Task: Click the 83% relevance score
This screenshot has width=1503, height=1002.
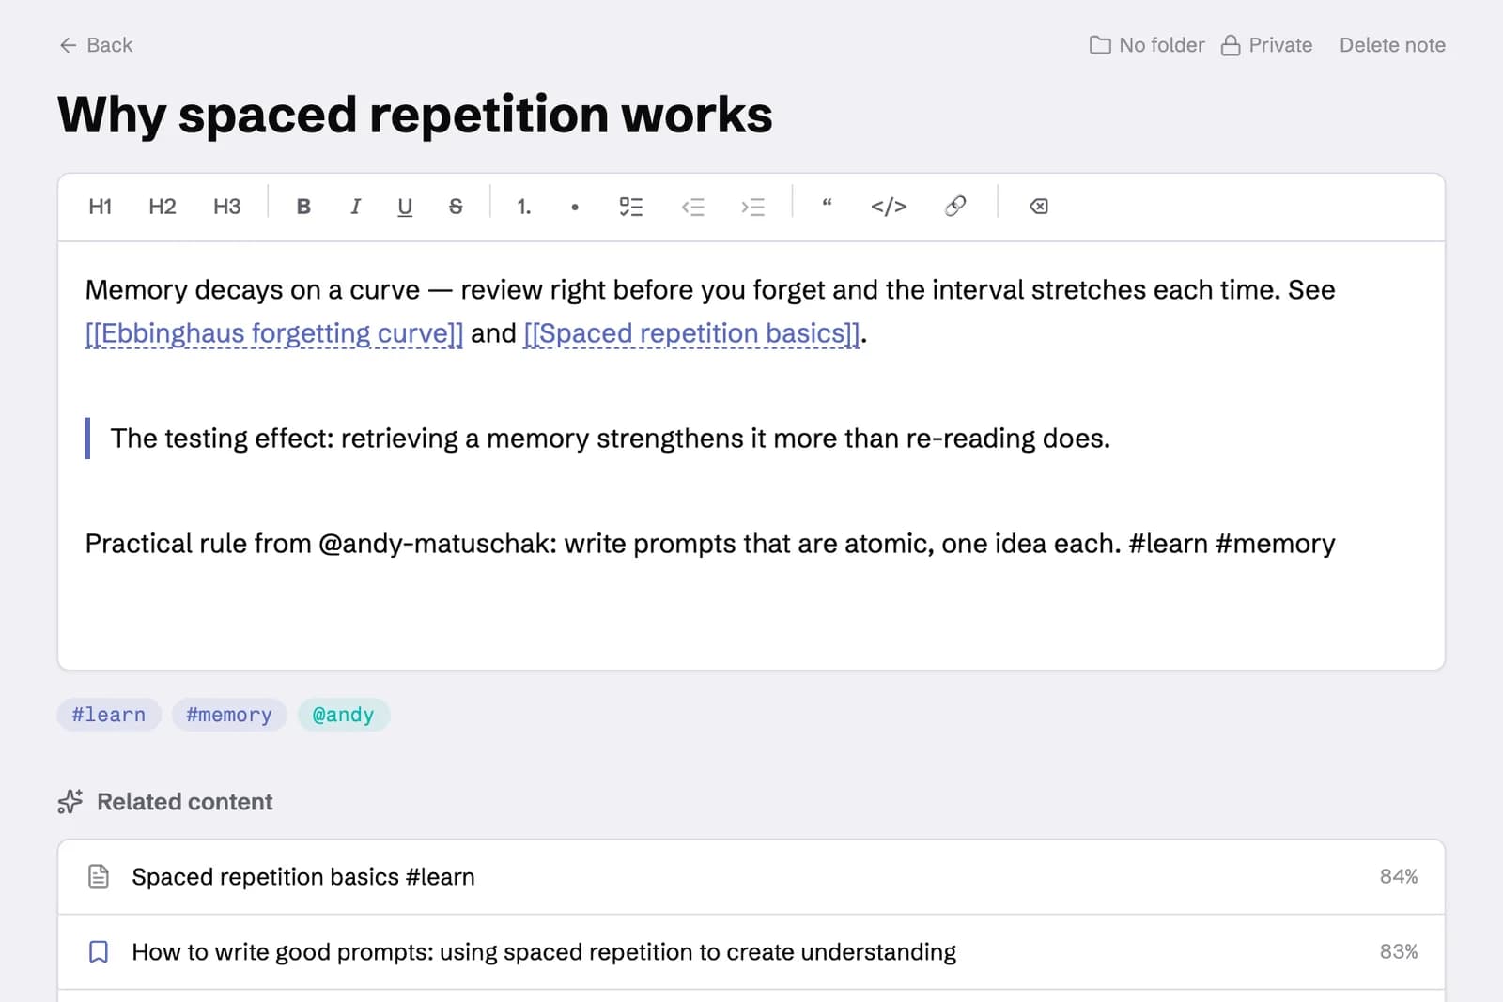Action: (x=1399, y=951)
